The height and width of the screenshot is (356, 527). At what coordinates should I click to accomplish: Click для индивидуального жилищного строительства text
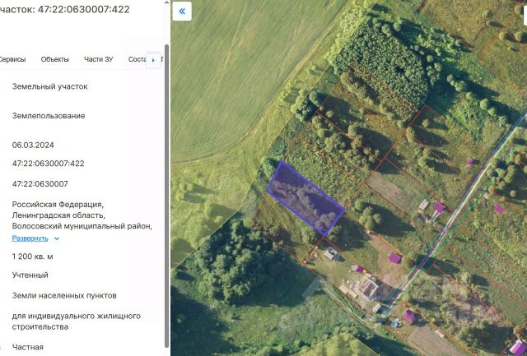pyautogui.click(x=77, y=321)
